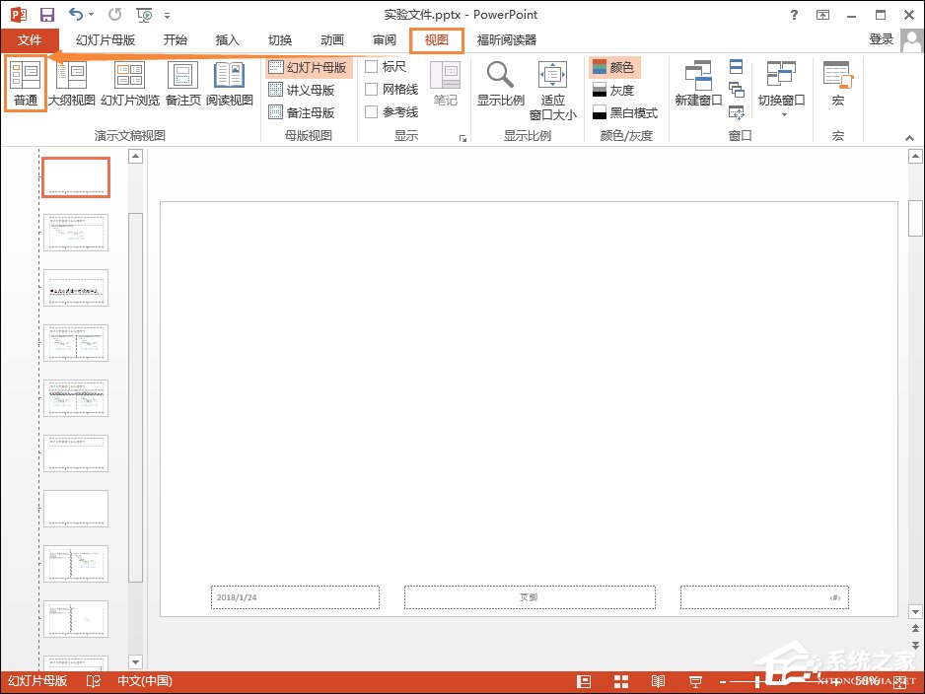925x694 pixels.
Task: Click the Zoom (显示比例) magnifier icon
Action: coord(500,77)
